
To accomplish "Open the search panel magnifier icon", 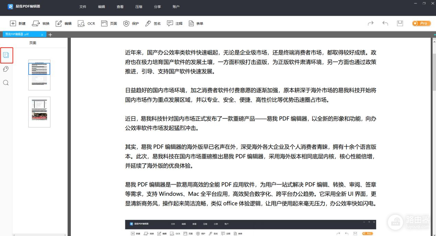I will click(6, 83).
